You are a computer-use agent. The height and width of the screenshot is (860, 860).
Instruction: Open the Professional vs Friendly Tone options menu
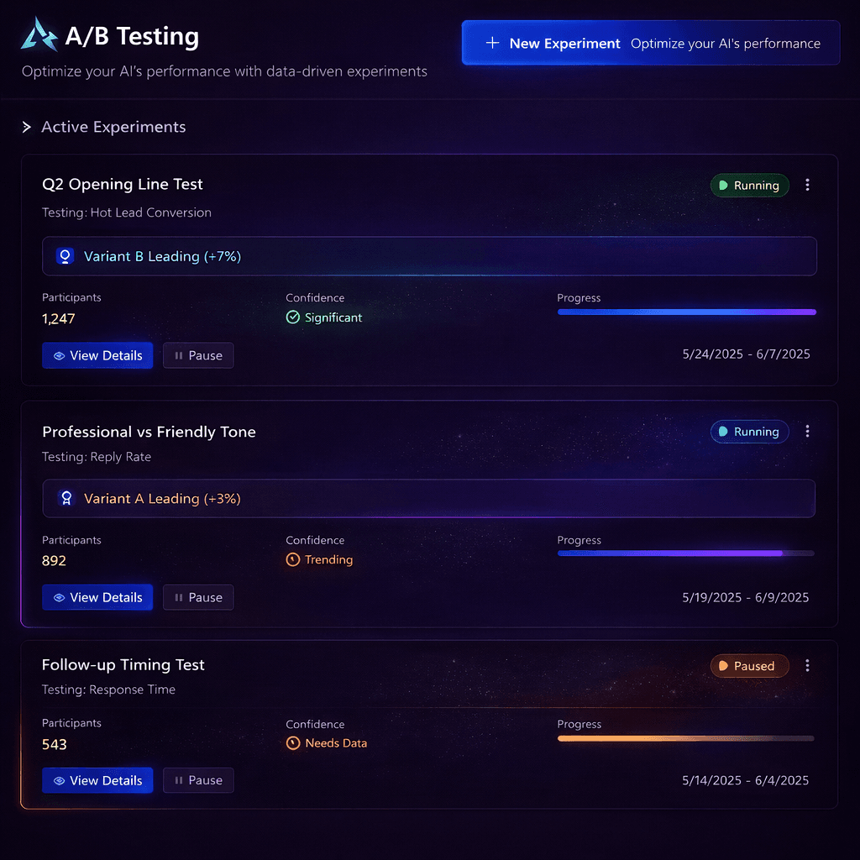(x=807, y=431)
